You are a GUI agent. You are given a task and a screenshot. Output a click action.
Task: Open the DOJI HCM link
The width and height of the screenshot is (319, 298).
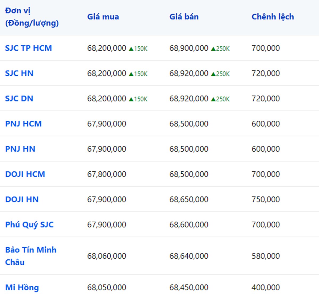click(x=25, y=174)
